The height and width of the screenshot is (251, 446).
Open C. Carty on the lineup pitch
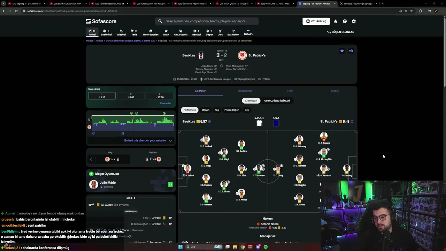pos(278,171)
